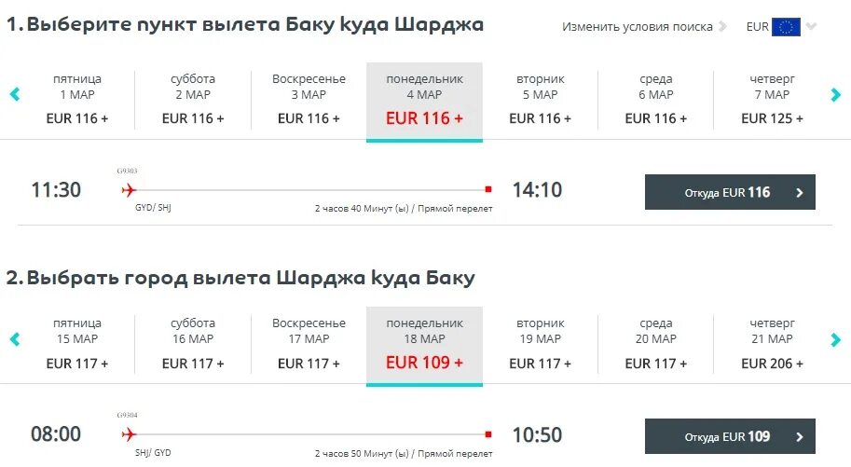Select the четверг 7 МАР EUR 125 tab
Image resolution: width=851 pixels, height=467 pixels.
pyautogui.click(x=772, y=100)
